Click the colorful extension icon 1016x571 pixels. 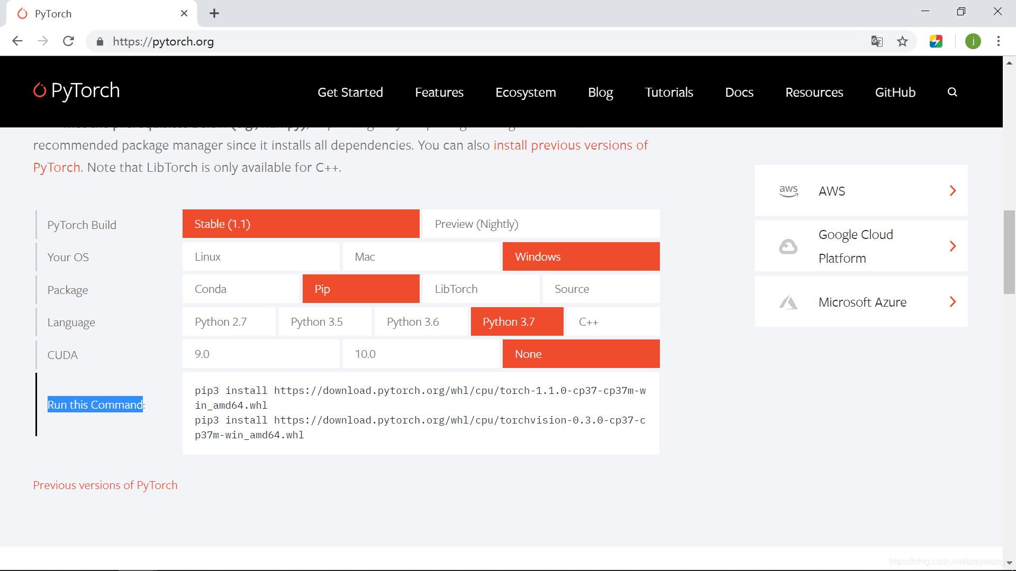tap(936, 41)
